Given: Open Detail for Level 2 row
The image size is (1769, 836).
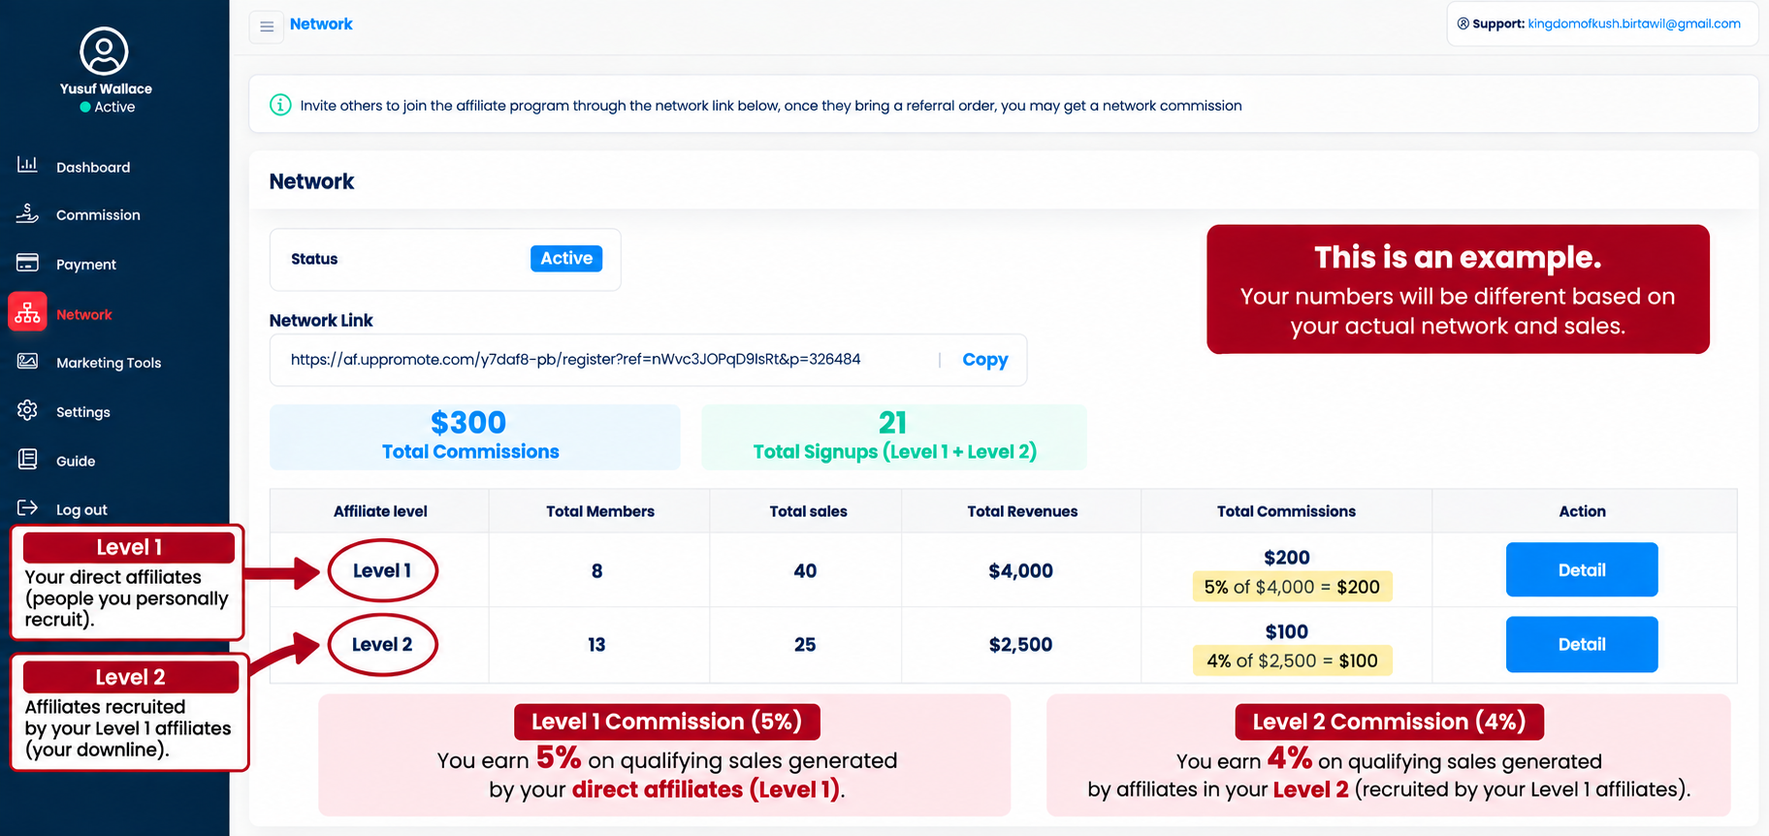Looking at the screenshot, I should (1582, 645).
